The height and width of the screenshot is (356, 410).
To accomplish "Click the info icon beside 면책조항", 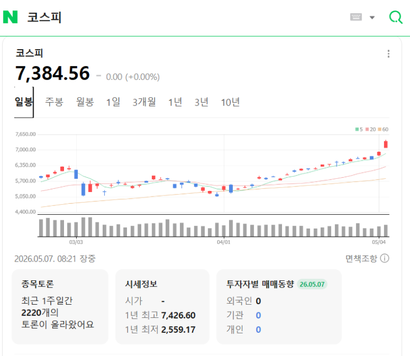I will 385,258.
